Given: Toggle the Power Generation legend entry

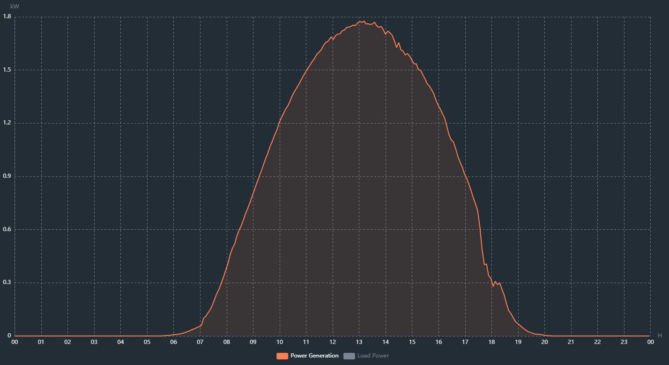Looking at the screenshot, I should click(x=308, y=356).
